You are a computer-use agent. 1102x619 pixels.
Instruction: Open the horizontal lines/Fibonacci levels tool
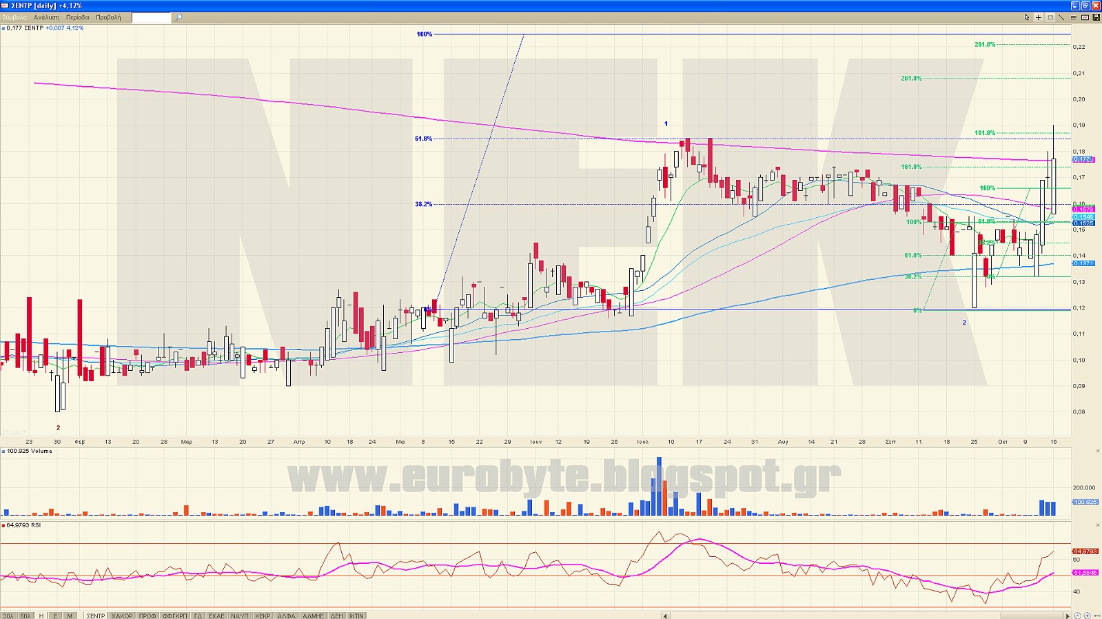[x=1073, y=17]
